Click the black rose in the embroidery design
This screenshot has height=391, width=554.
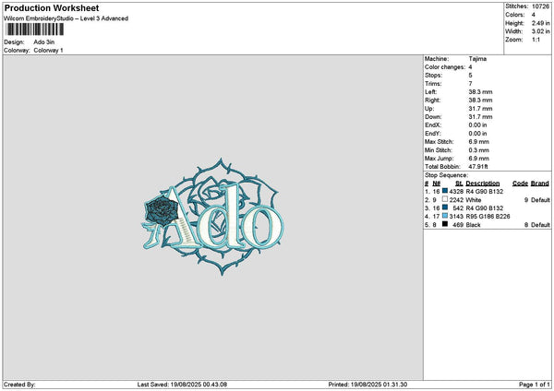point(161,210)
